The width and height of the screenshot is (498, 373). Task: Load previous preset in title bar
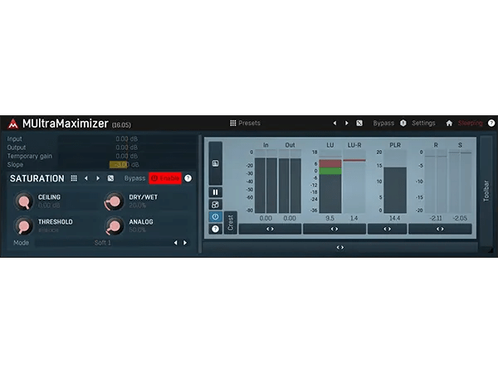334,123
